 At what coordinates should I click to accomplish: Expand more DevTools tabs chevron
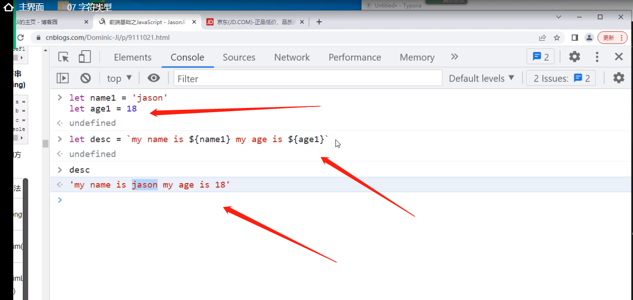pos(454,57)
